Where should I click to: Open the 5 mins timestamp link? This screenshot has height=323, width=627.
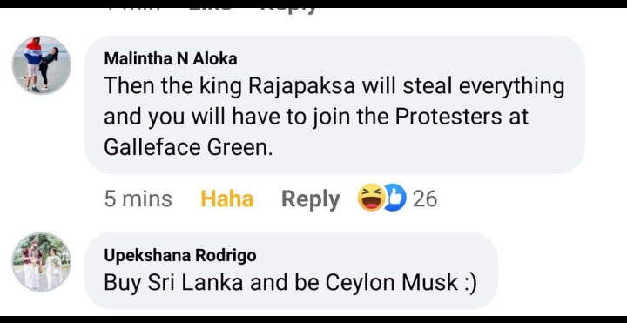[138, 199]
